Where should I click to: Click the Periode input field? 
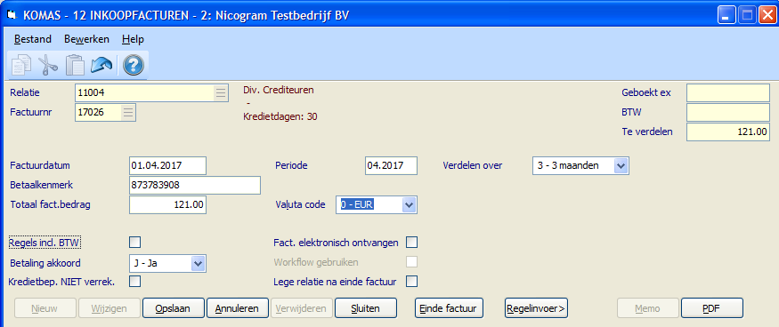[x=391, y=166]
